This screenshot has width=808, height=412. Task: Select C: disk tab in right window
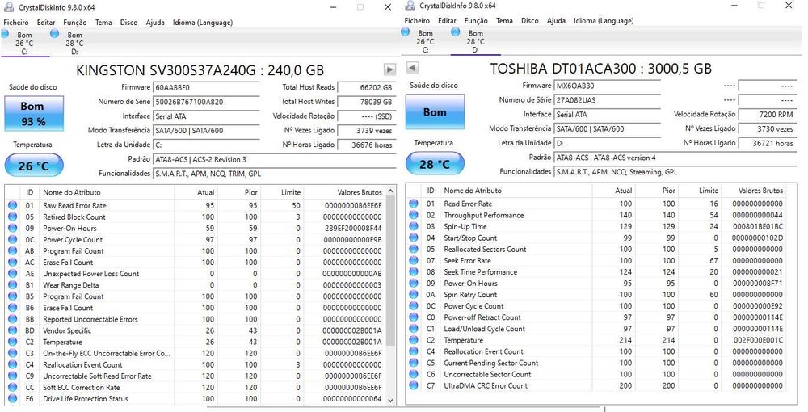tap(425, 42)
